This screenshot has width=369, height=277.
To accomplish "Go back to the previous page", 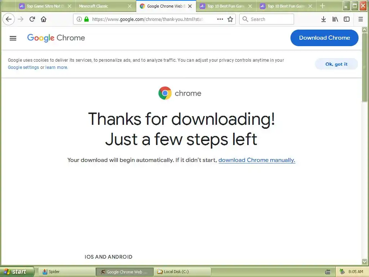I will click(9, 19).
